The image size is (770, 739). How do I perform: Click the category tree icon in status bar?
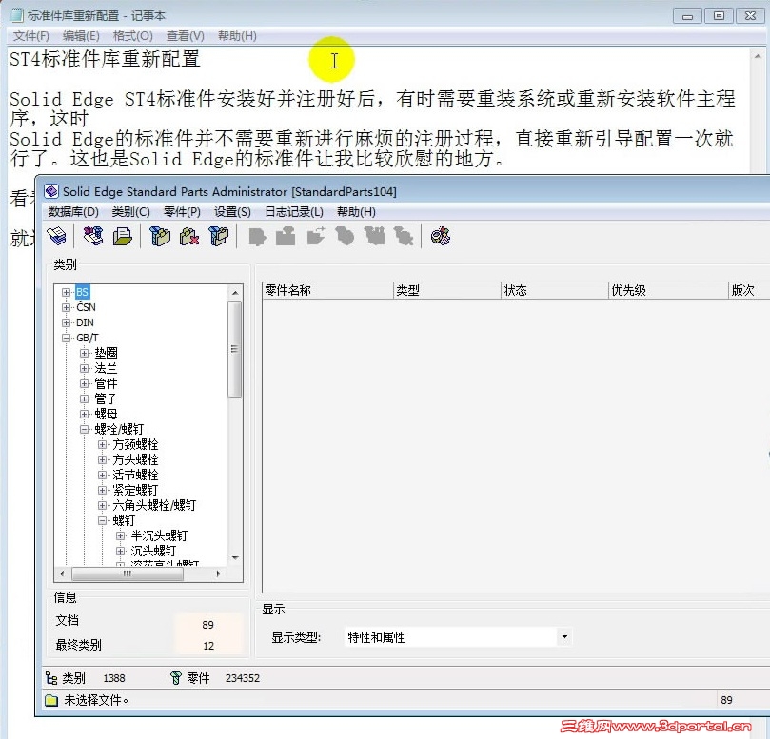51,678
